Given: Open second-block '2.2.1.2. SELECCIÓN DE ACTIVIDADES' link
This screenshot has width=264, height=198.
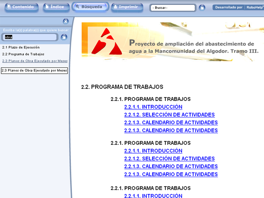Looking at the screenshot, I should (x=169, y=158).
